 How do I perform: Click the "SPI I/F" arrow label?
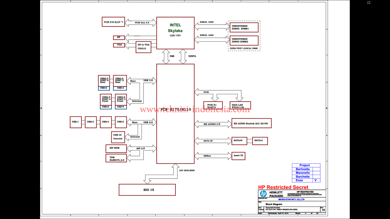coord(141,148)
